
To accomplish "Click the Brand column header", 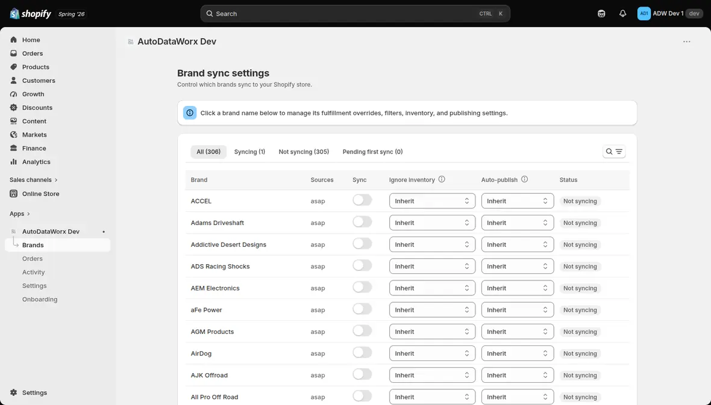I will point(199,180).
